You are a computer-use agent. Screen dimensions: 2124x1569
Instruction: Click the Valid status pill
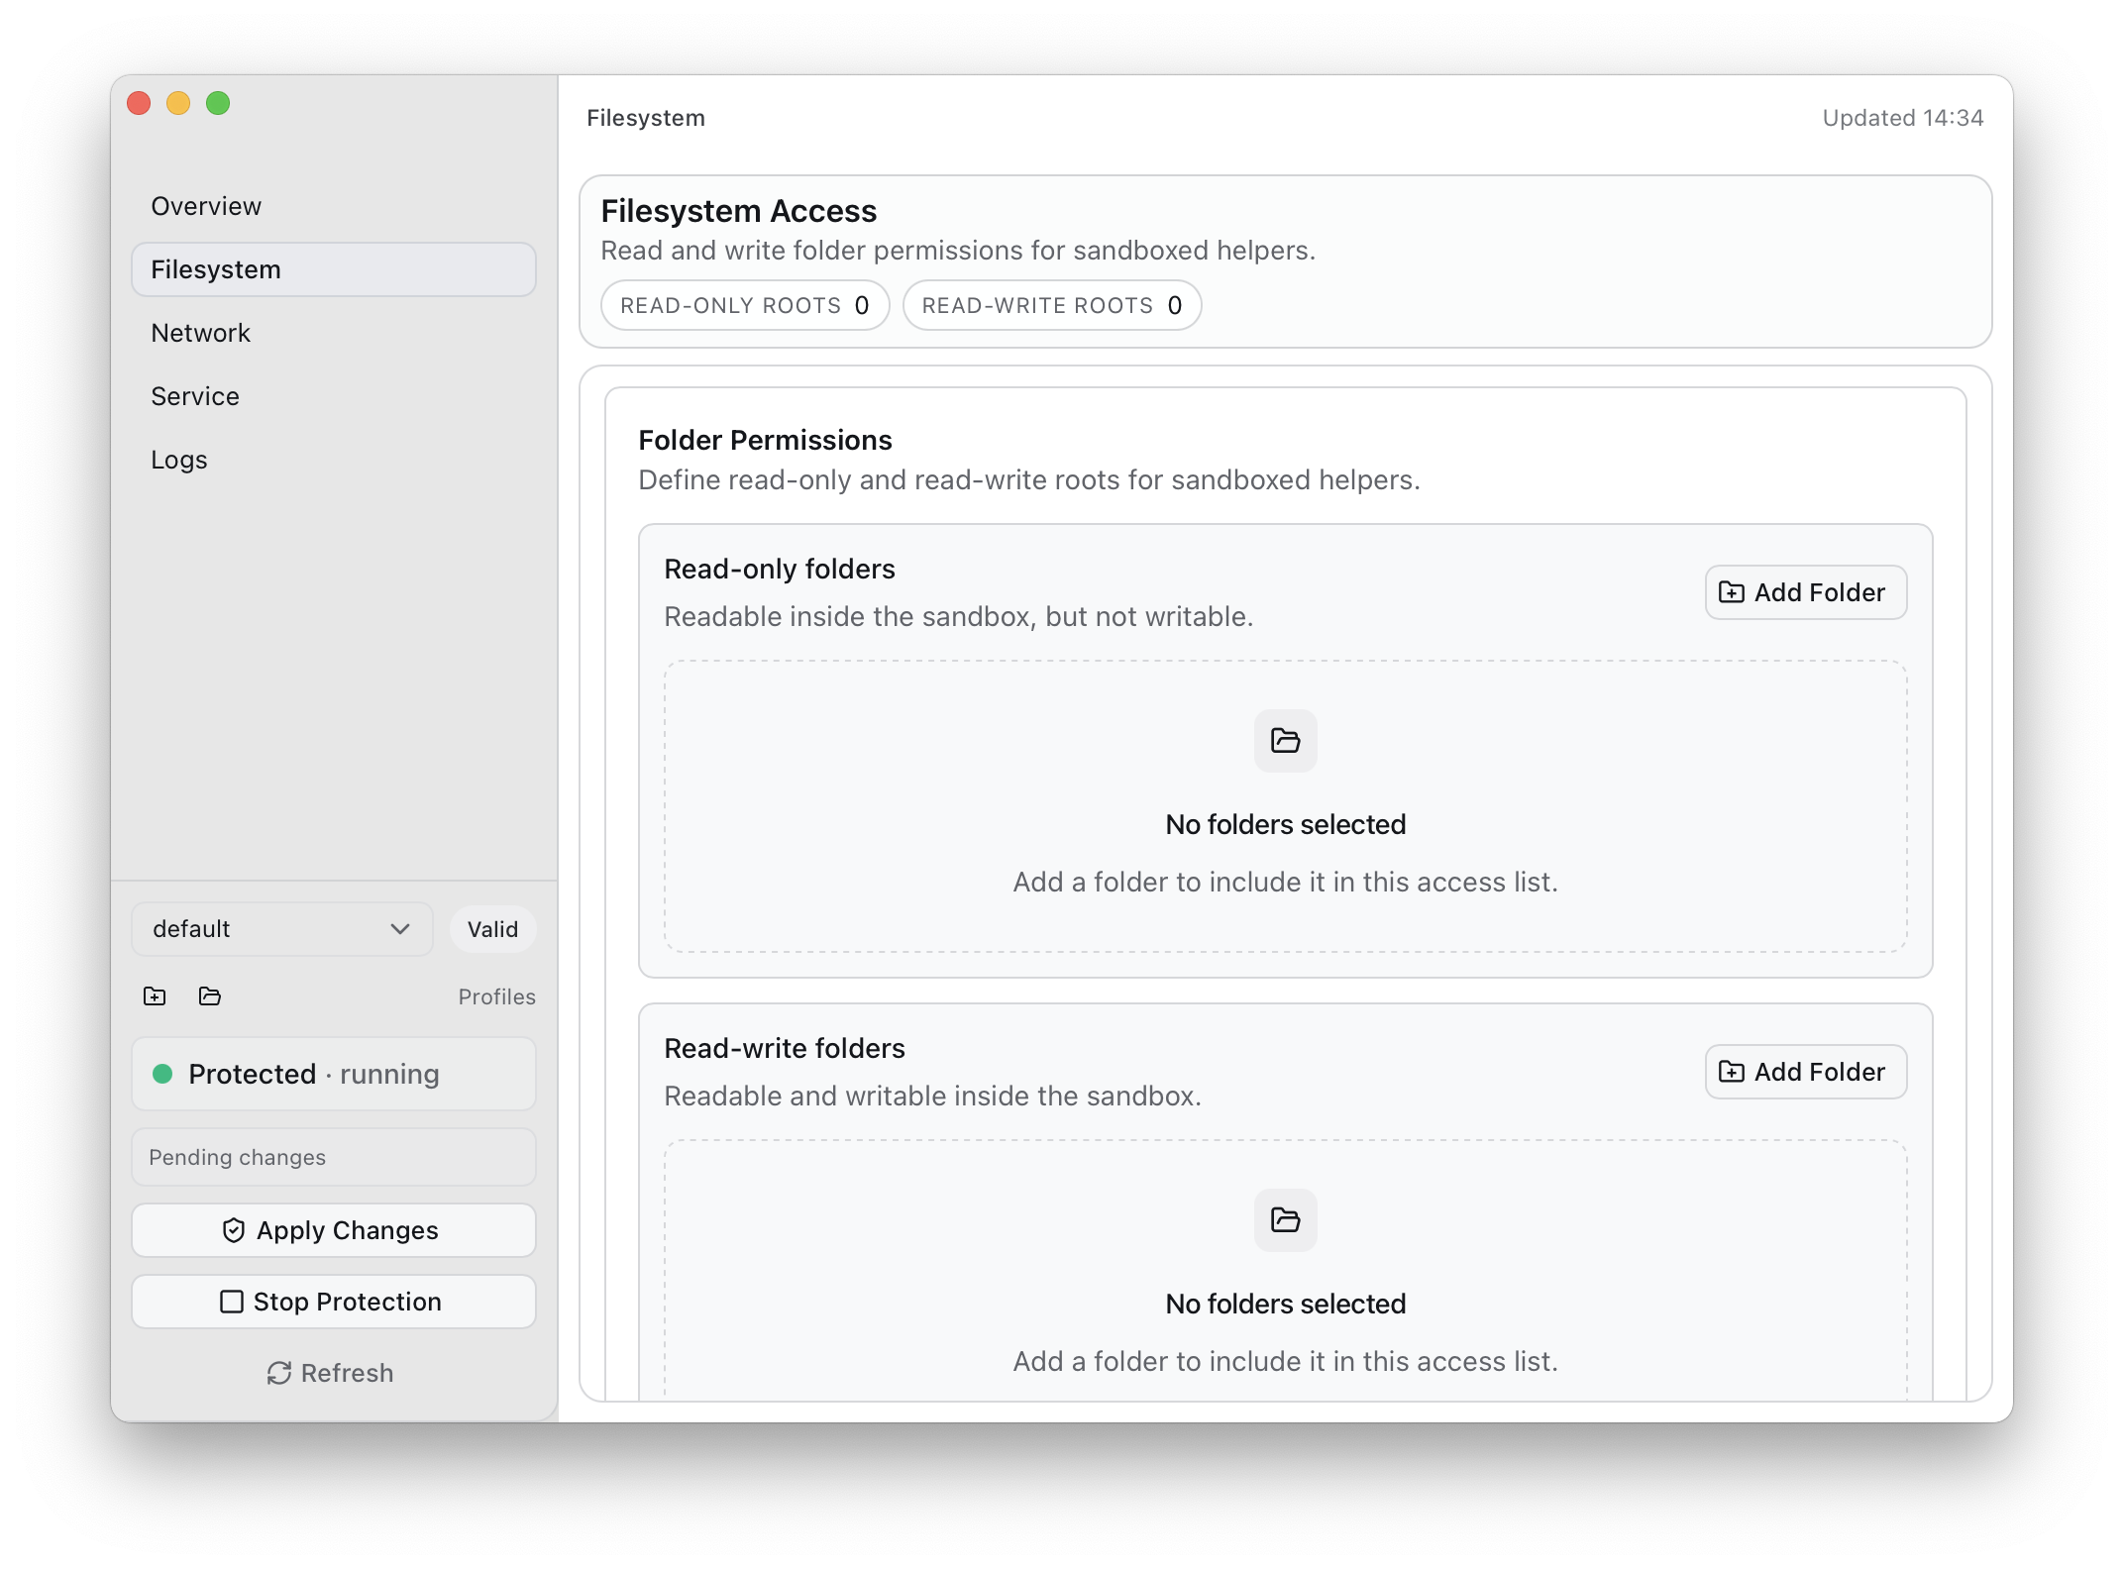pos(492,929)
